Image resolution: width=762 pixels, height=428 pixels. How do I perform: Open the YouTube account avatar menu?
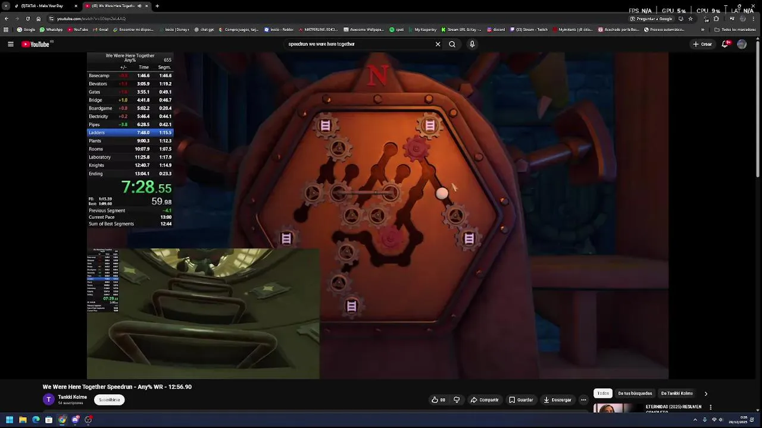tap(742, 44)
